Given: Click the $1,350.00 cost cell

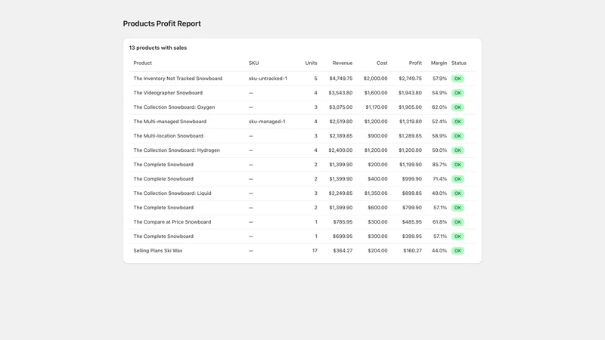Looking at the screenshot, I should coord(376,193).
